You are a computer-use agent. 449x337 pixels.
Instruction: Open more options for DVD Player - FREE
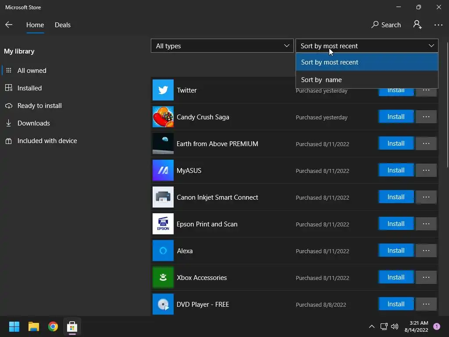tap(426, 304)
